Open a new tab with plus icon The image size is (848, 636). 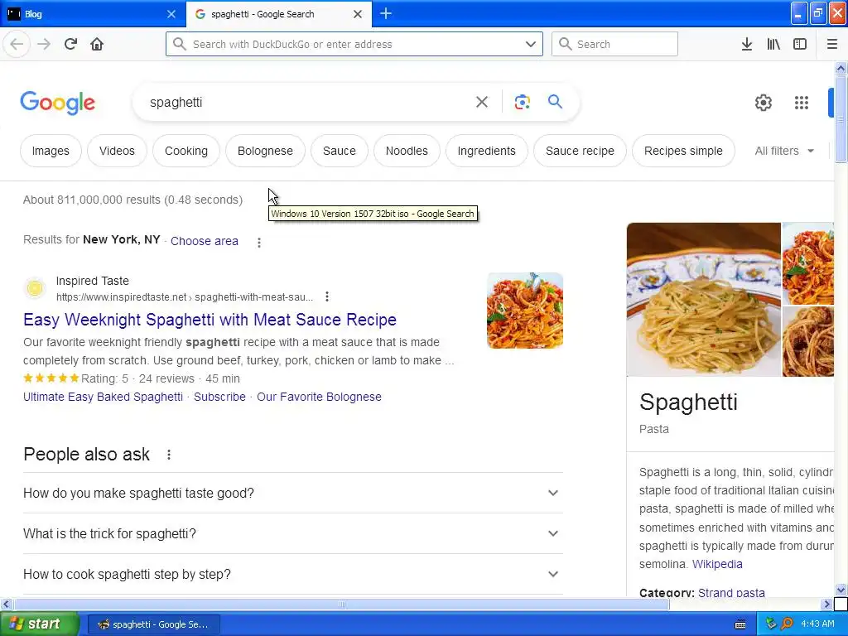[x=386, y=13]
